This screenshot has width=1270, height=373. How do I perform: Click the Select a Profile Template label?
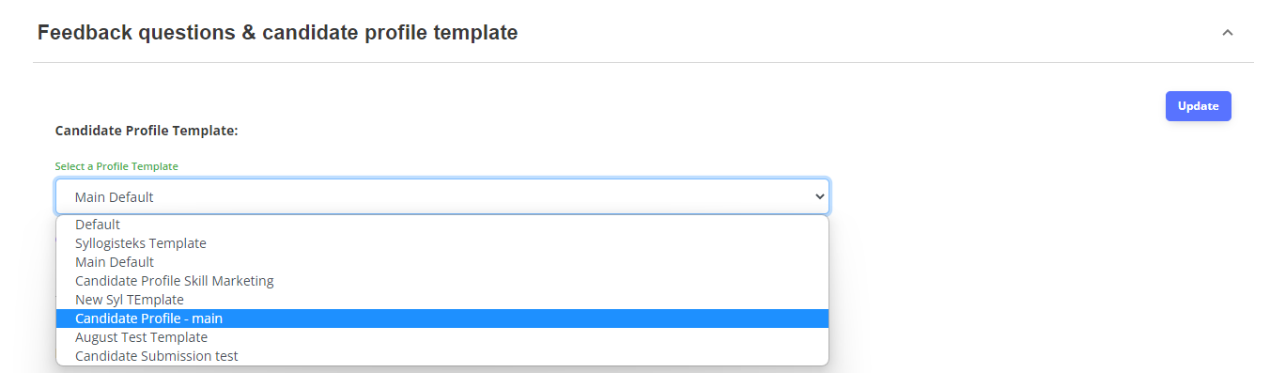point(116,166)
